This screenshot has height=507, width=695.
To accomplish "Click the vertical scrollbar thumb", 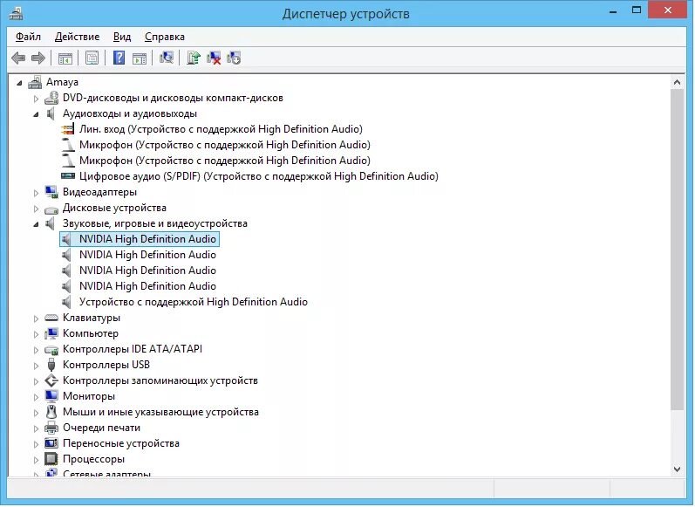I will click(x=677, y=250).
